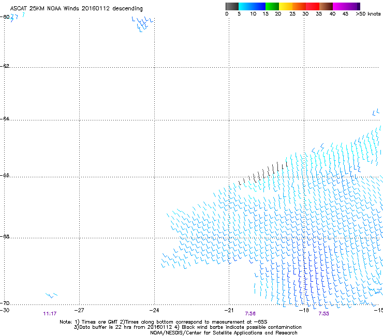Click the purple time label '11:17'
383x336 pixels.
[50, 314]
